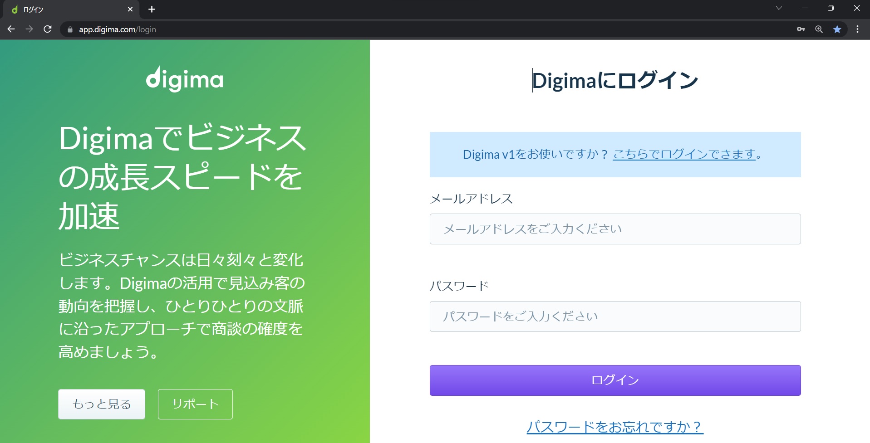Restore down the browser window

(x=831, y=8)
